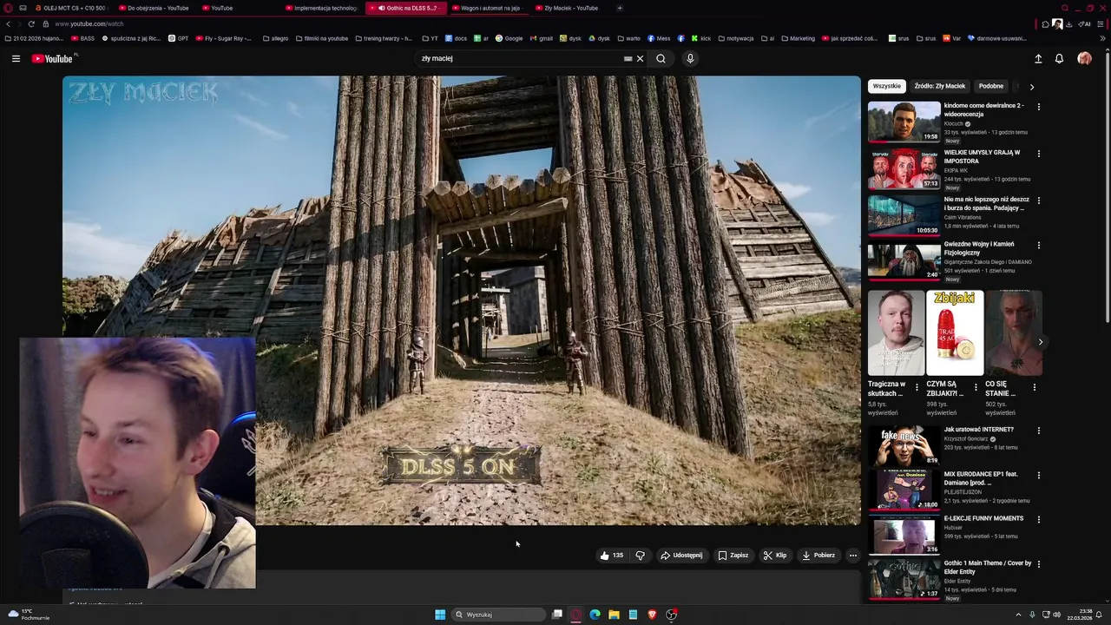This screenshot has height=625, width=1111.
Task: Open options for E-LEKCJE FUNNY MOMENTS video
Action: tap(1038, 520)
